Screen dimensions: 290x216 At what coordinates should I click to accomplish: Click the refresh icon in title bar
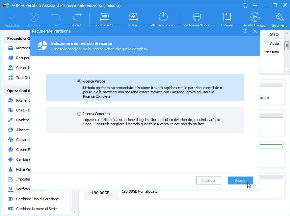pos(245,6)
